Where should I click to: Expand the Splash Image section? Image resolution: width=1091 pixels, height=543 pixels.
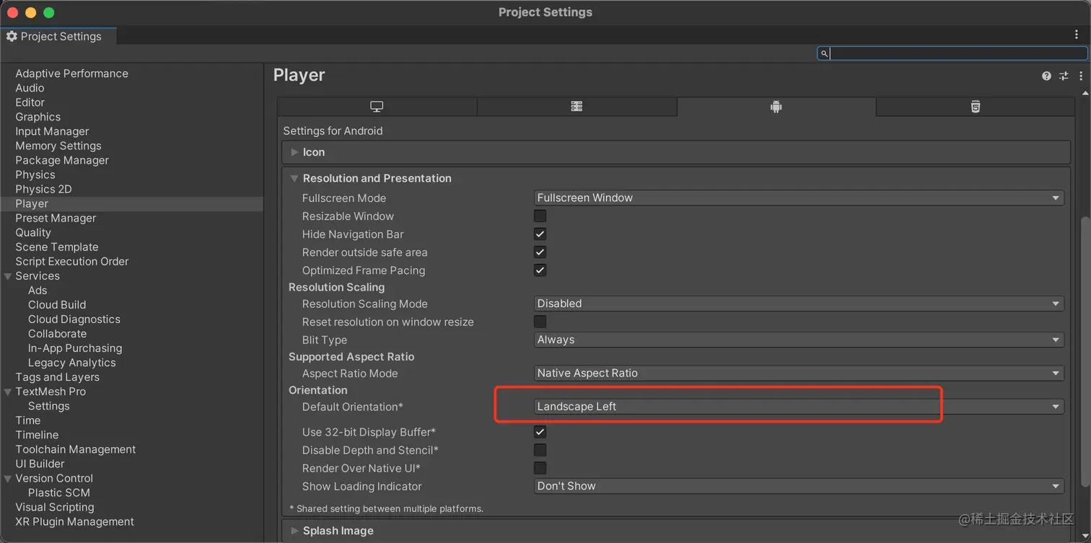[338, 531]
